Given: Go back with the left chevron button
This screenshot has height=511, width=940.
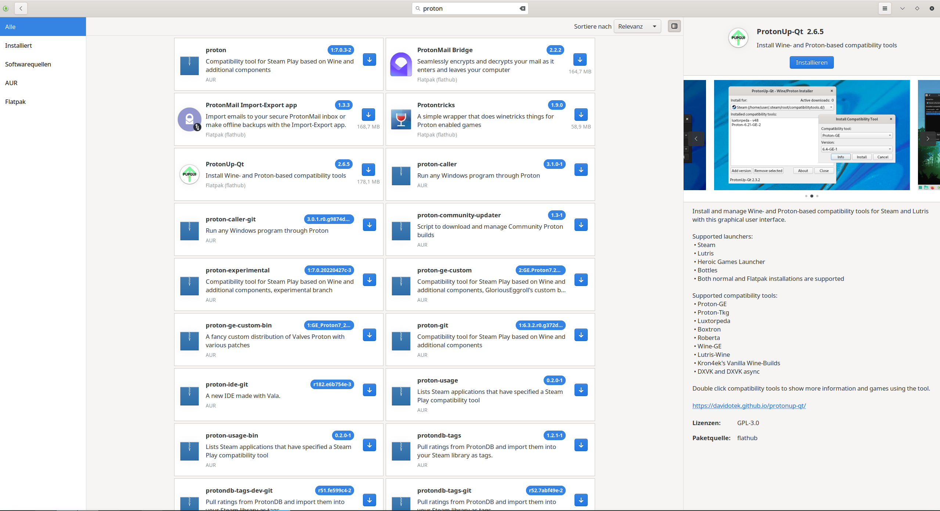Looking at the screenshot, I should pos(21,8).
